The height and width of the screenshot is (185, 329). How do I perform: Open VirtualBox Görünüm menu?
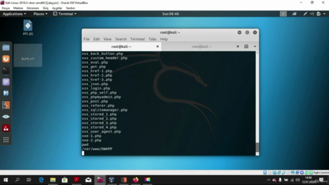tap(33, 8)
